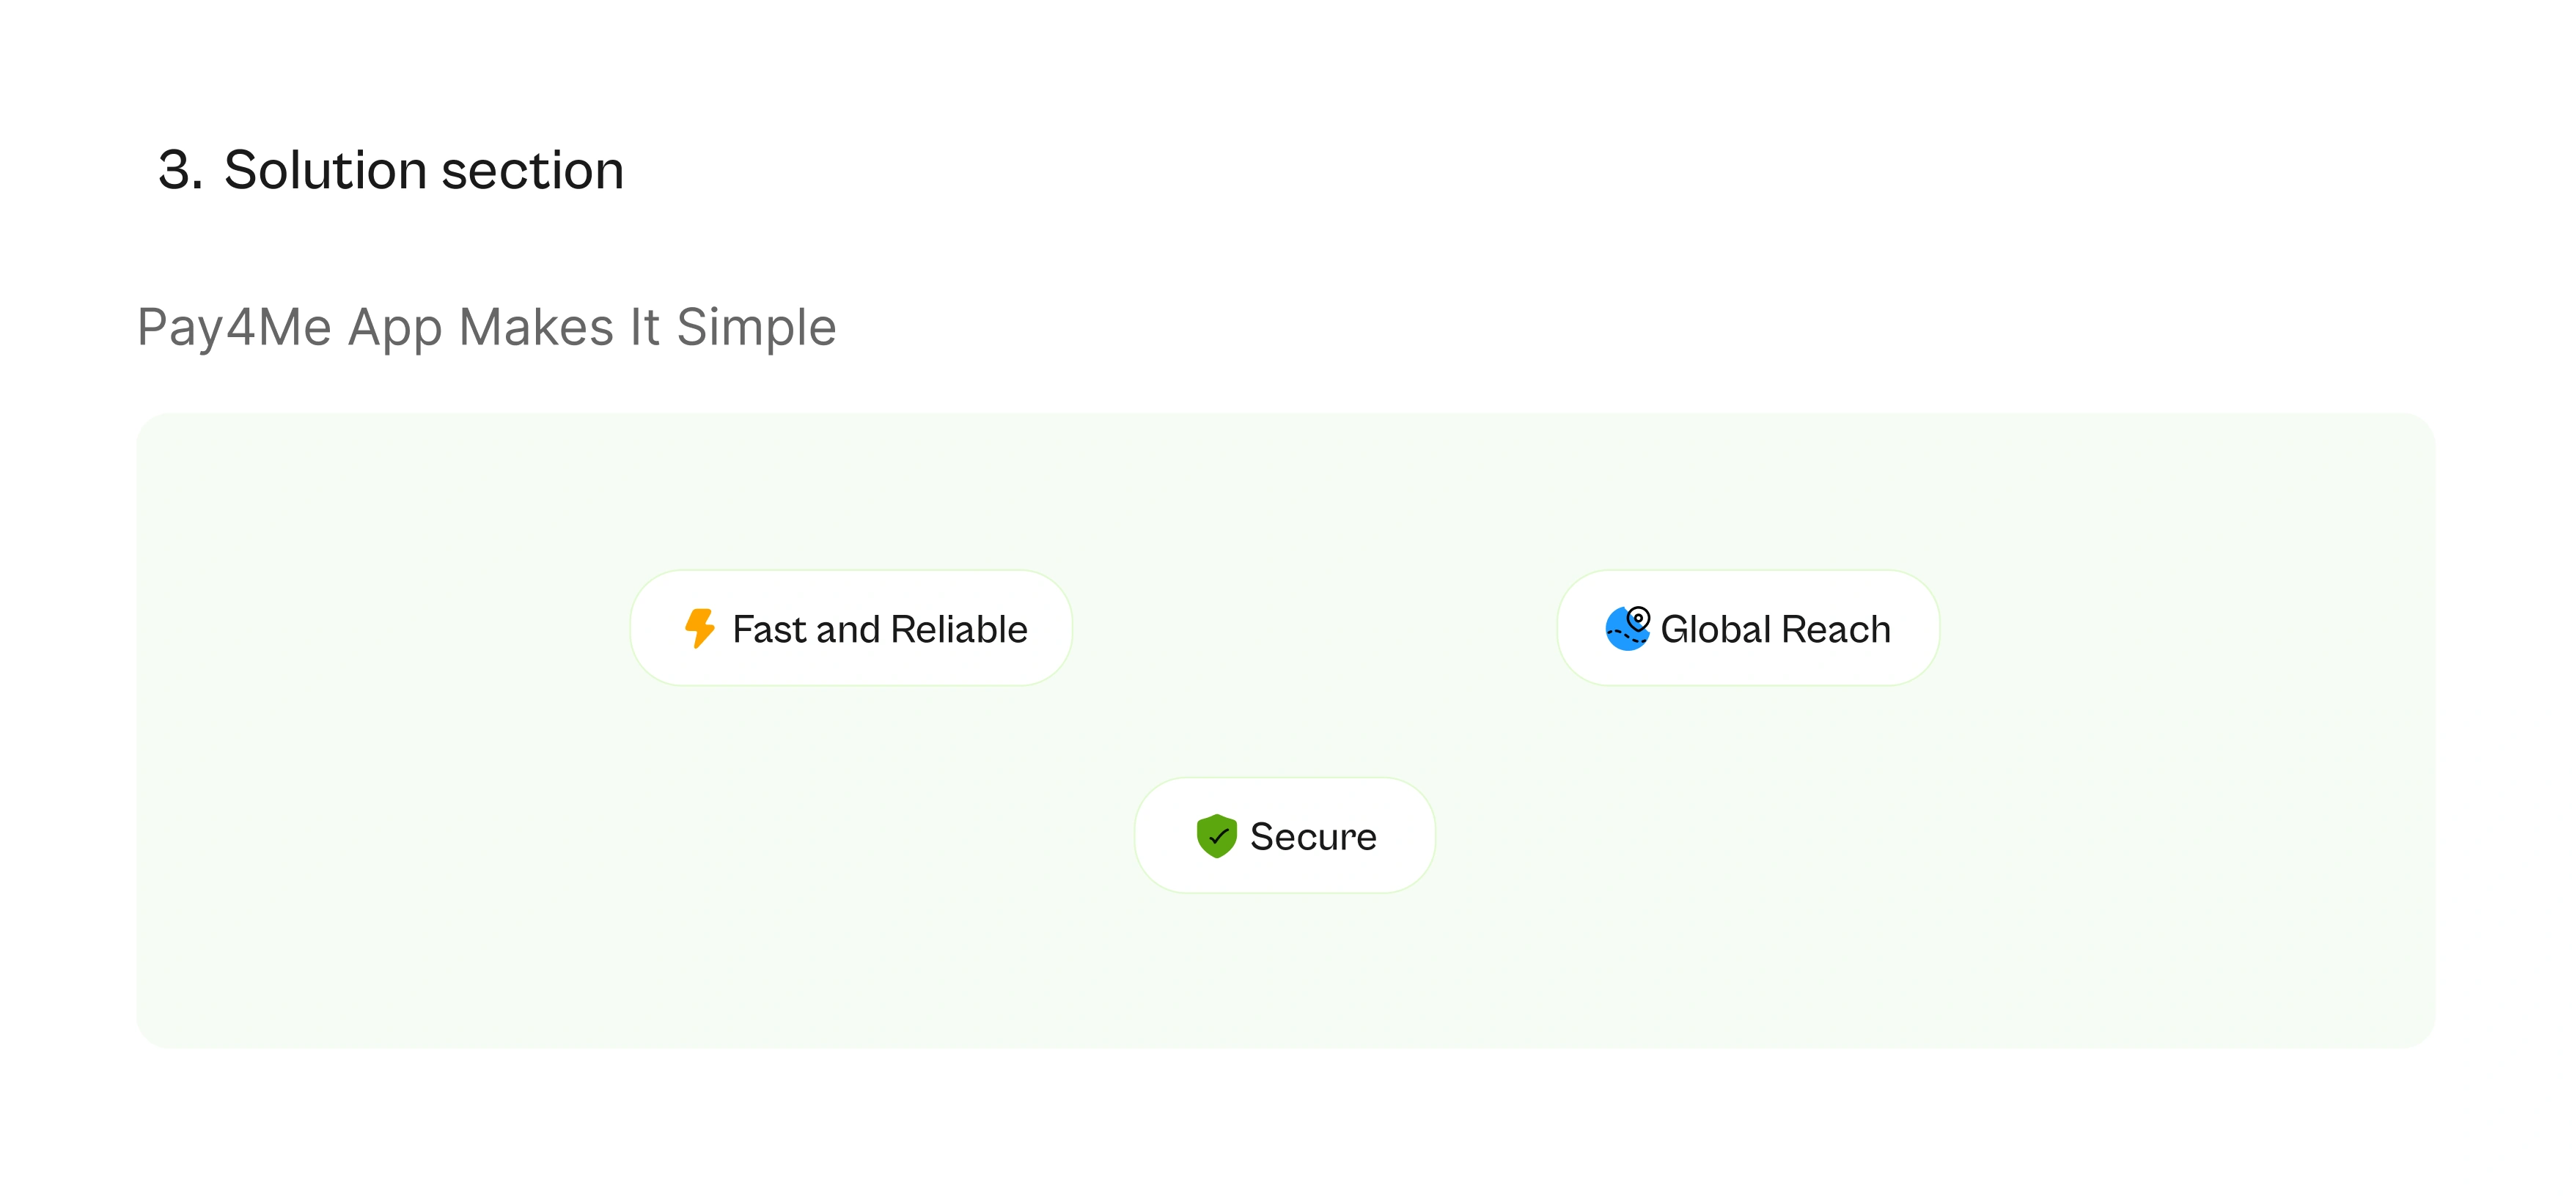Screen dimensions: 2572x1199
Task: Select the "Secure" label text
Action: [1313, 837]
